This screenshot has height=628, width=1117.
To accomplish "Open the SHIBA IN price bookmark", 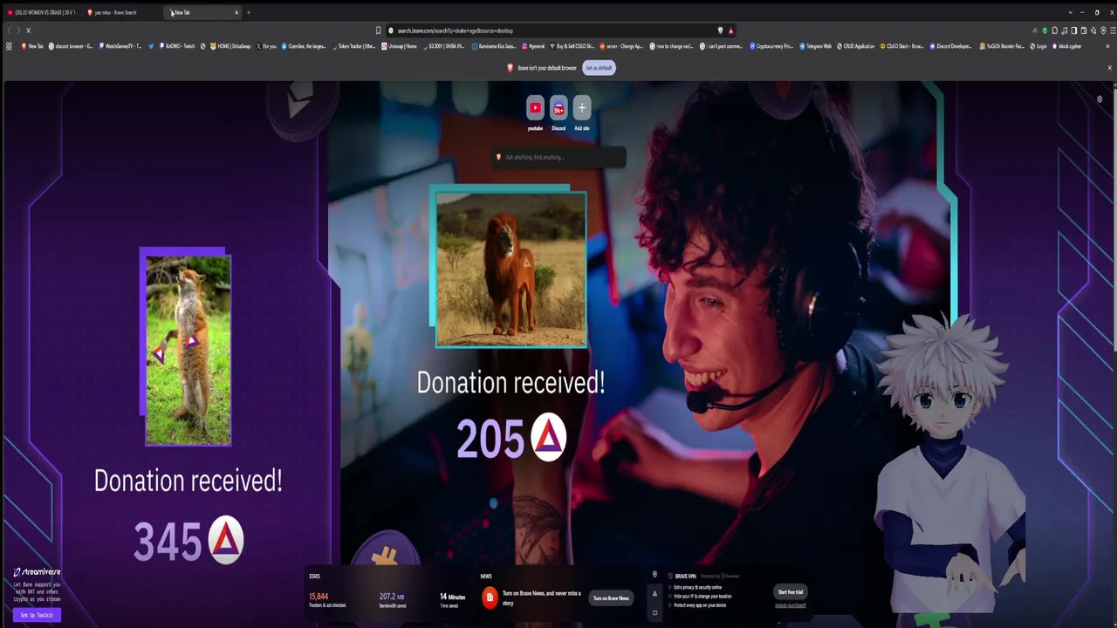I will 443,46.
